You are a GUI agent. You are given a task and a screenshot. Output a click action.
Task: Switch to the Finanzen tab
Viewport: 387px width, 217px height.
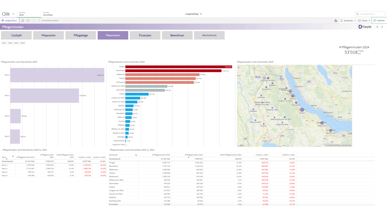click(x=145, y=35)
